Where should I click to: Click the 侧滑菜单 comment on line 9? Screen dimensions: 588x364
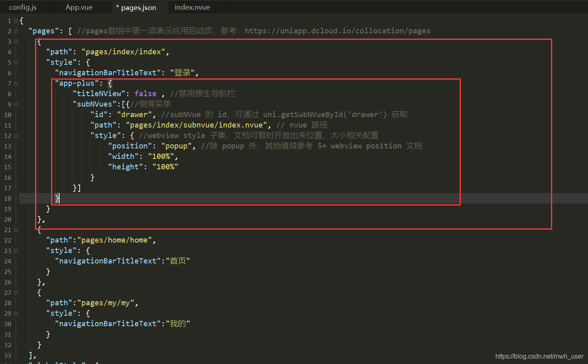(x=151, y=104)
